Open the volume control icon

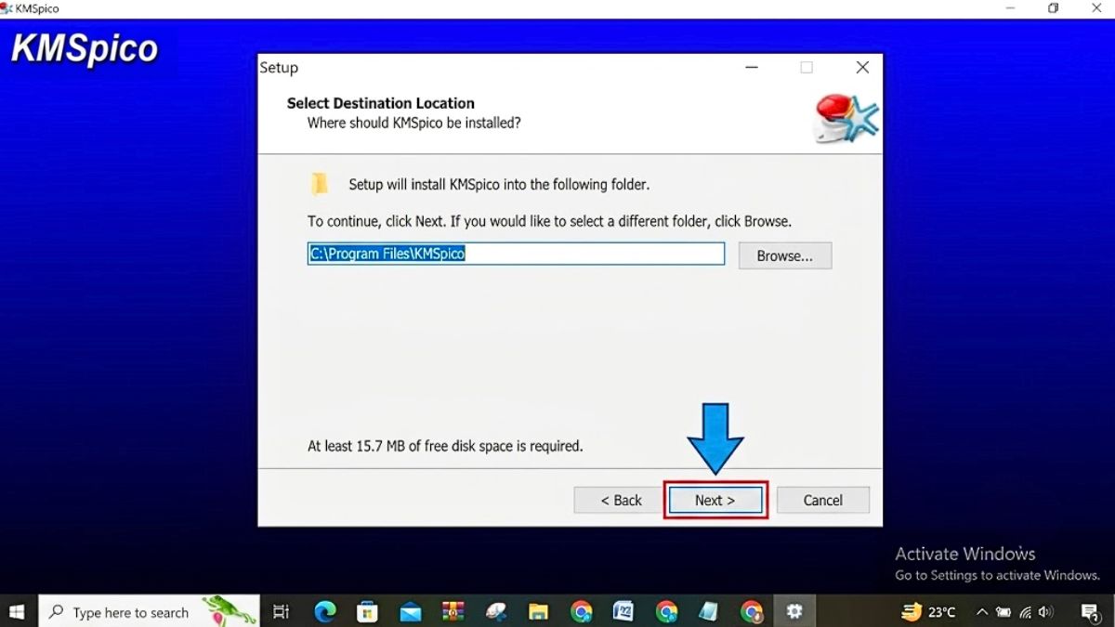tap(1046, 612)
